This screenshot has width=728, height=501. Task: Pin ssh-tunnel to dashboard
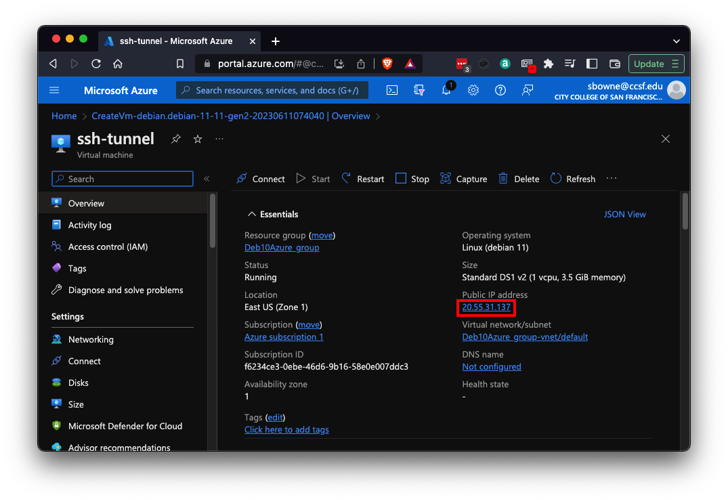[176, 139]
